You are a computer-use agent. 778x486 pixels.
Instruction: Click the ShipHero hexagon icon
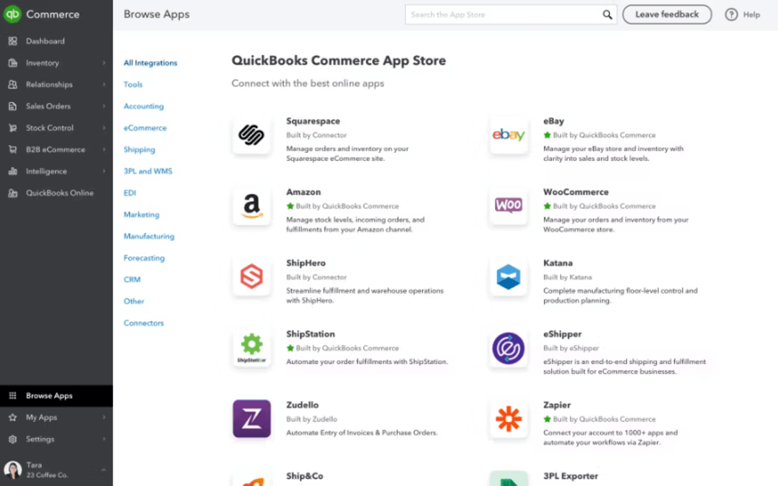click(251, 277)
